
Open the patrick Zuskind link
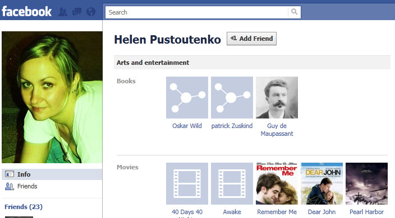coord(232,126)
